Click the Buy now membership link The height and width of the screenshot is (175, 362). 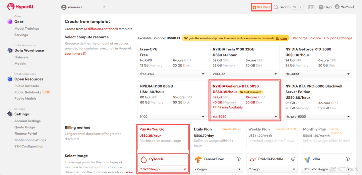(x=281, y=38)
